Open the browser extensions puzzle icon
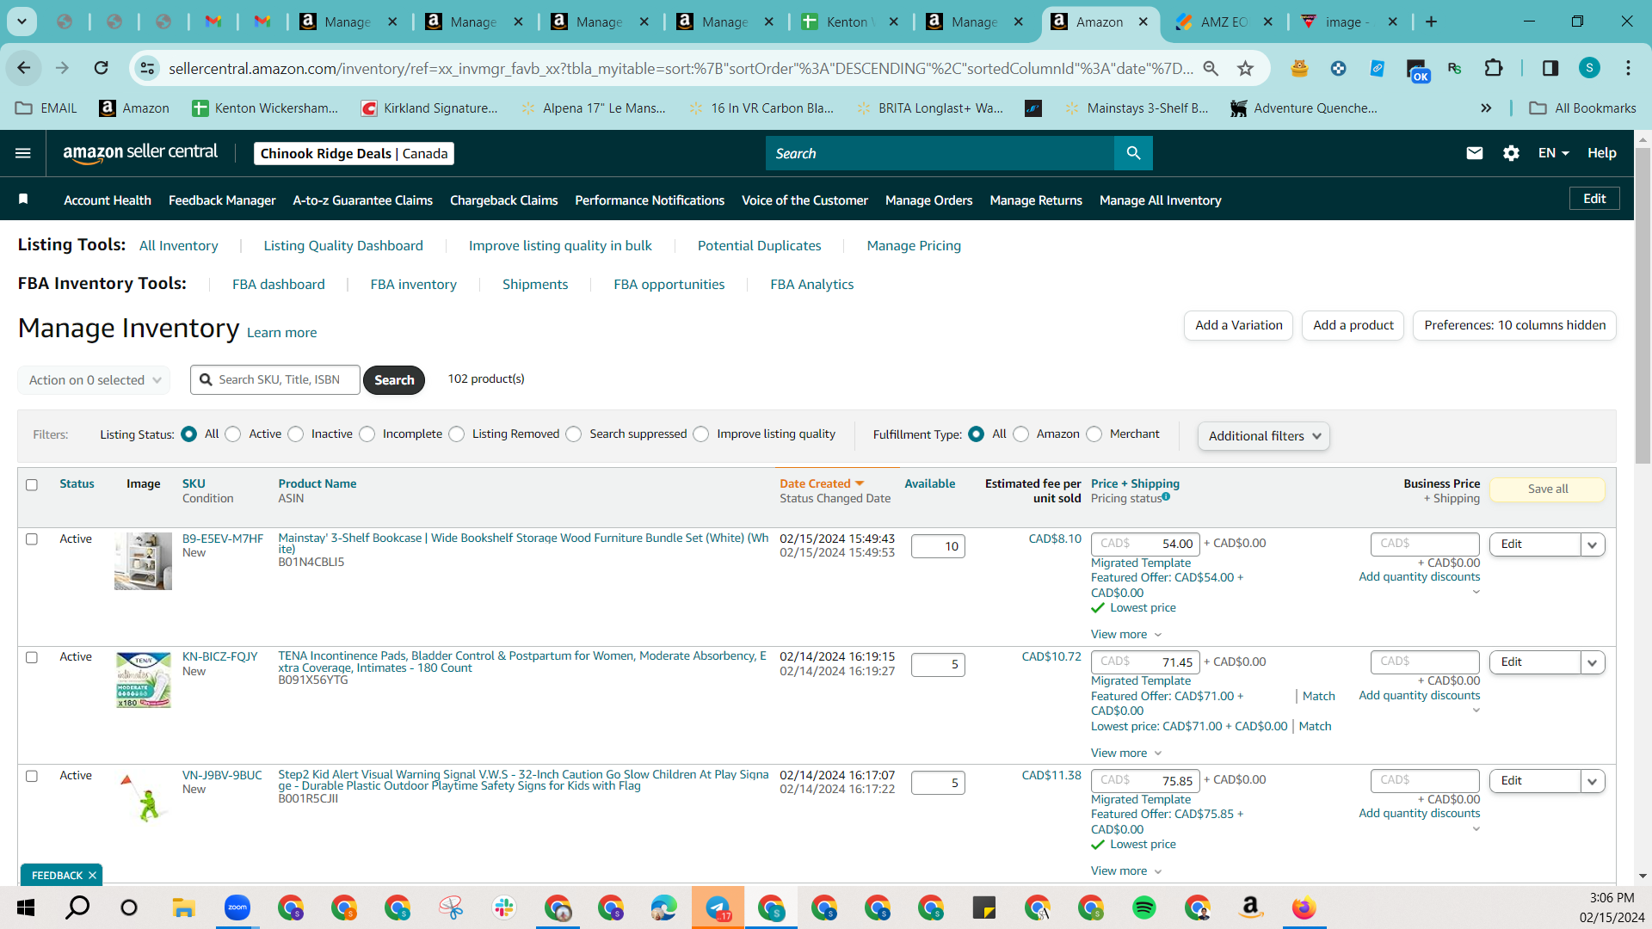Viewport: 1652px width, 929px height. pyautogui.click(x=1494, y=68)
